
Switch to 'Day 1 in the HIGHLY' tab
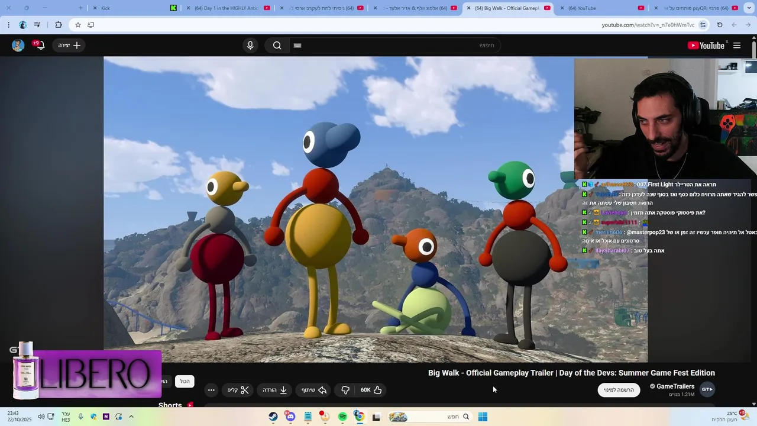[228, 8]
